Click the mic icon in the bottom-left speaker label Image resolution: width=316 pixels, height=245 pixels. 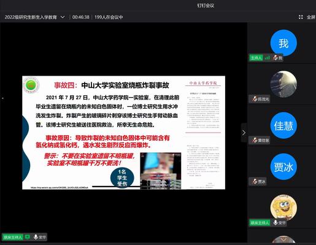click(36, 237)
